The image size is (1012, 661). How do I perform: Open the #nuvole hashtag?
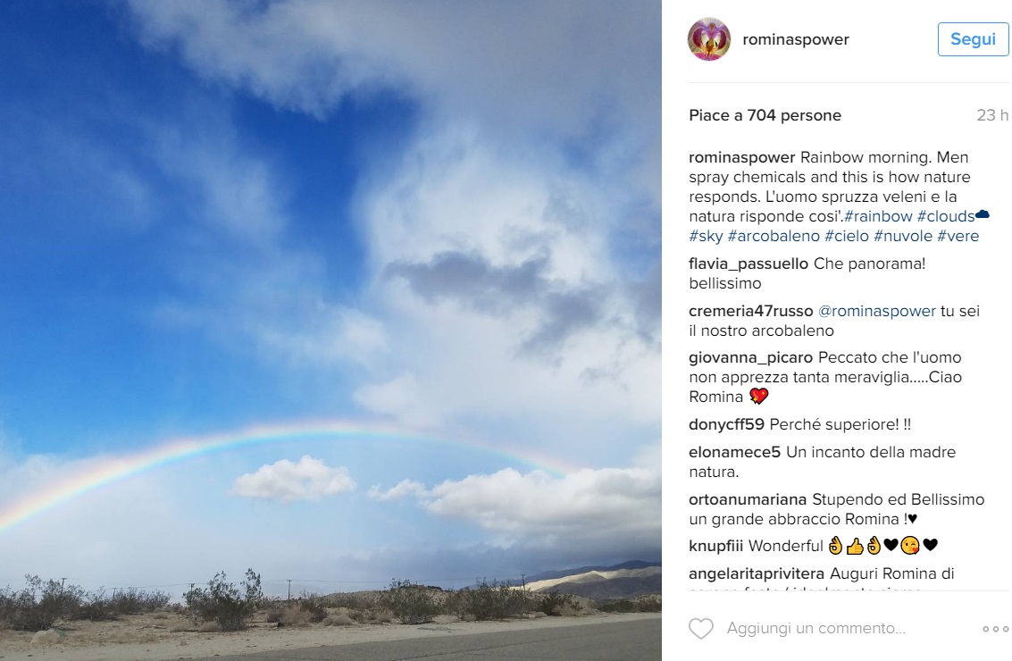point(903,236)
